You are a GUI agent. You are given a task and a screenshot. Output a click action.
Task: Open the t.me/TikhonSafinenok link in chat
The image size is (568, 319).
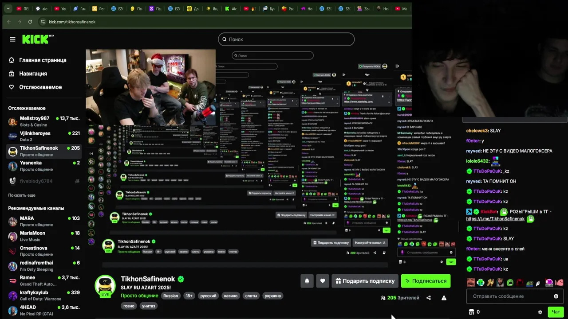495,219
